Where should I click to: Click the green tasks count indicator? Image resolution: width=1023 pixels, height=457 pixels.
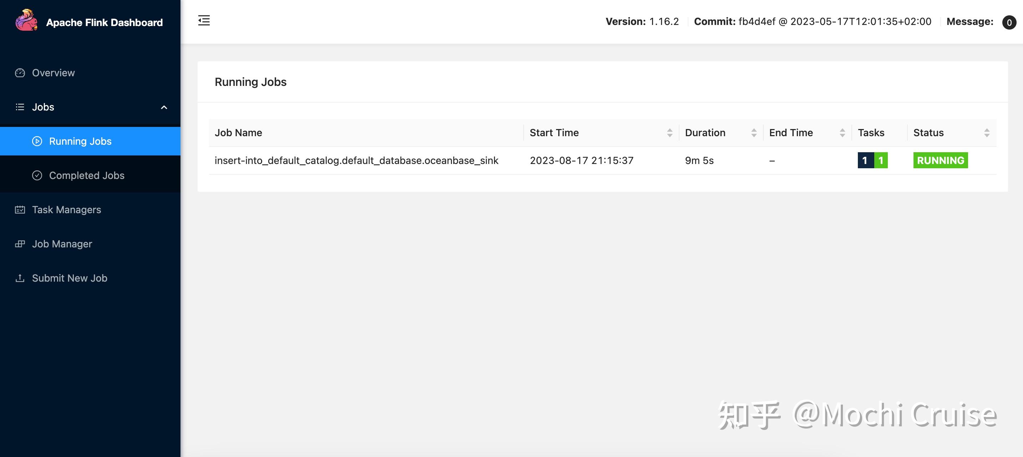(881, 160)
